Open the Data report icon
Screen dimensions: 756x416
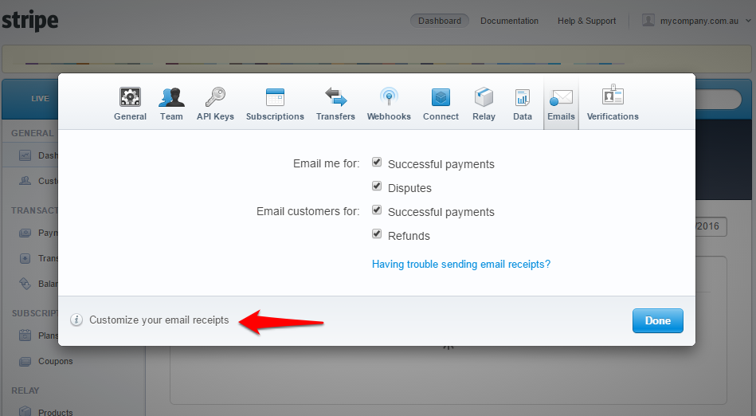[523, 97]
